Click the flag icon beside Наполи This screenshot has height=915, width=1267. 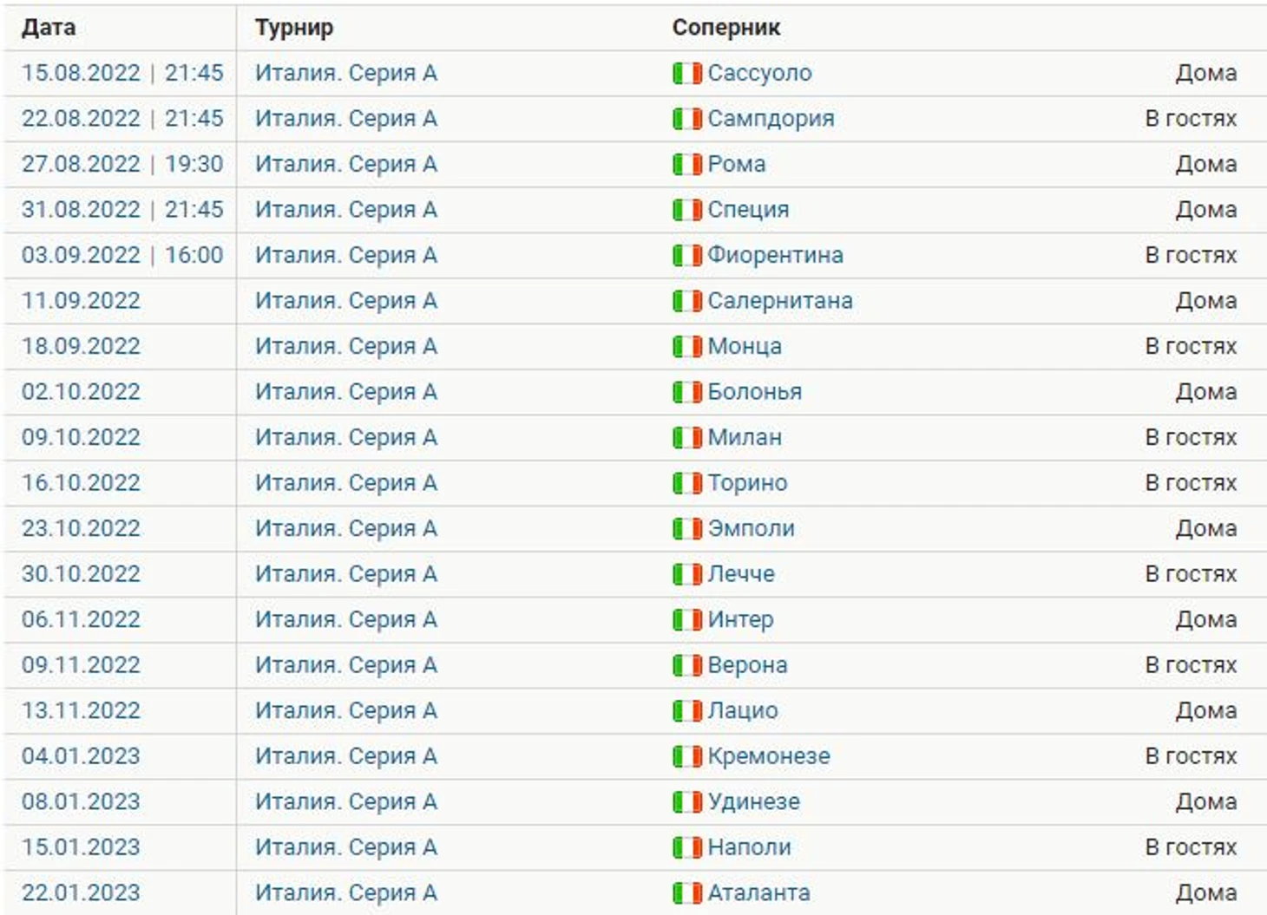pyautogui.click(x=687, y=847)
